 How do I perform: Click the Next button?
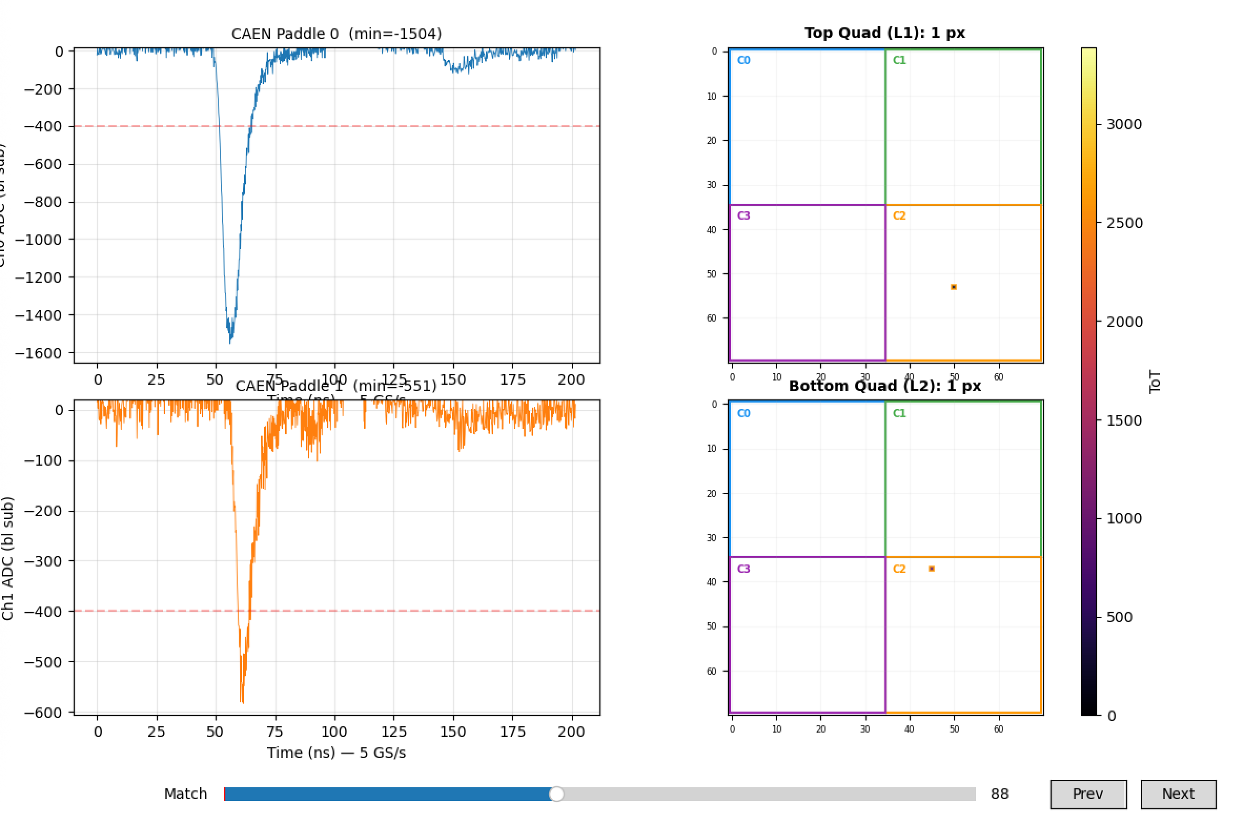click(x=1178, y=794)
